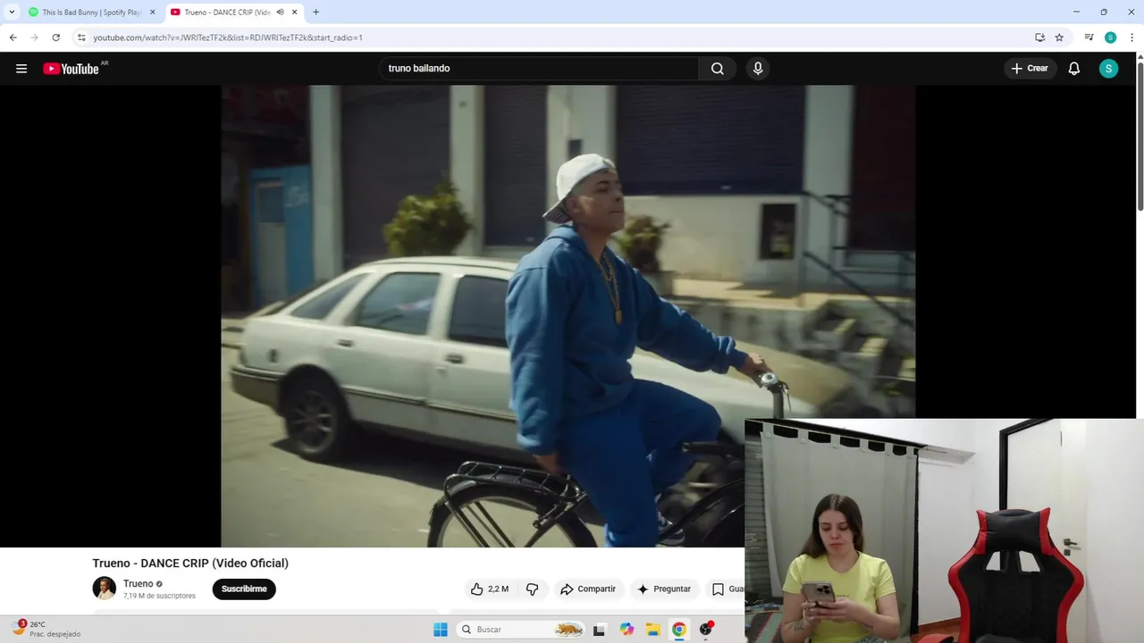Save video with the Guardar bookmark button
The image size is (1144, 643).
click(x=727, y=589)
